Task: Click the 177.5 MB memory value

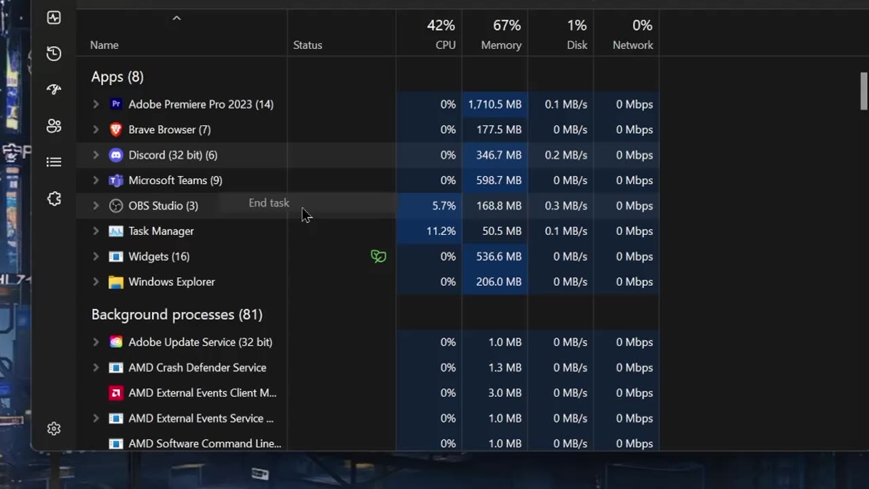Action: [499, 129]
